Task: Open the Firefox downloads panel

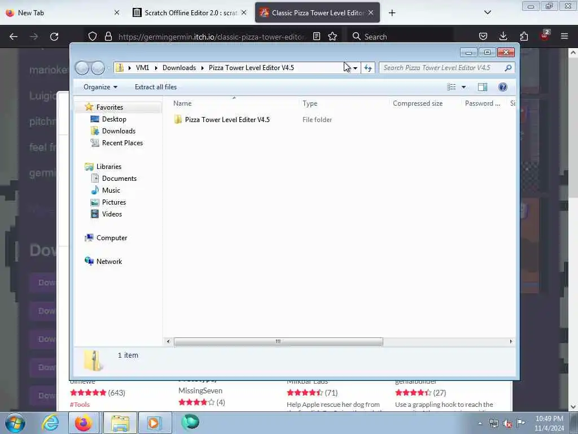Action: click(x=503, y=37)
